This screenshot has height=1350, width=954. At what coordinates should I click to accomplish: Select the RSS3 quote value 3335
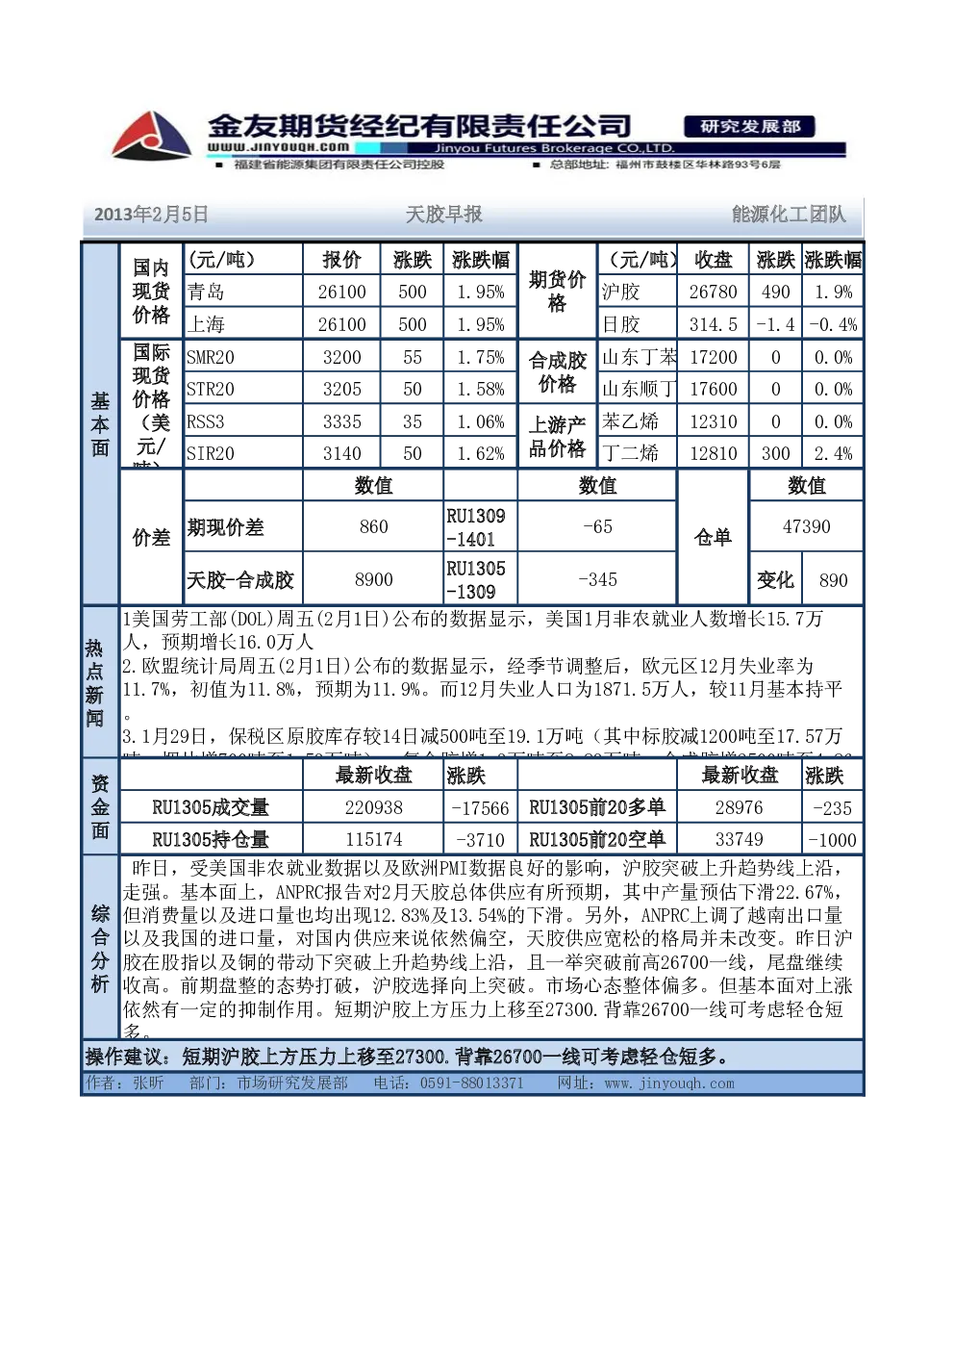(342, 421)
